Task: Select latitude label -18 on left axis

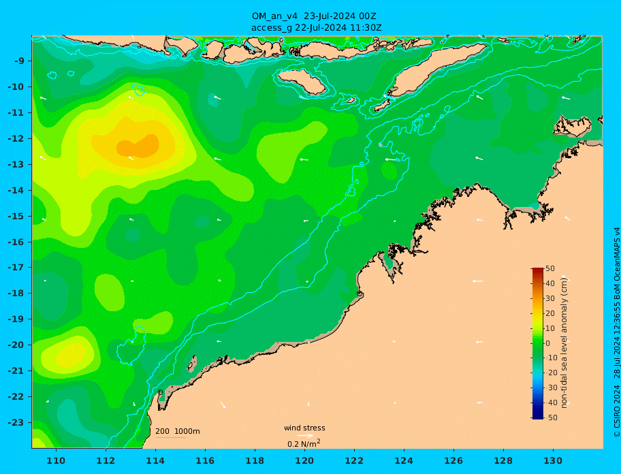Action: [16, 293]
